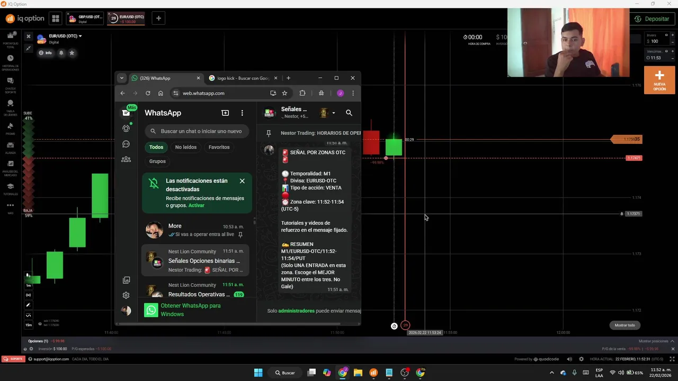Open Portafolio Total in IQ Option sidebar
The width and height of the screenshot is (678, 381).
[11, 38]
